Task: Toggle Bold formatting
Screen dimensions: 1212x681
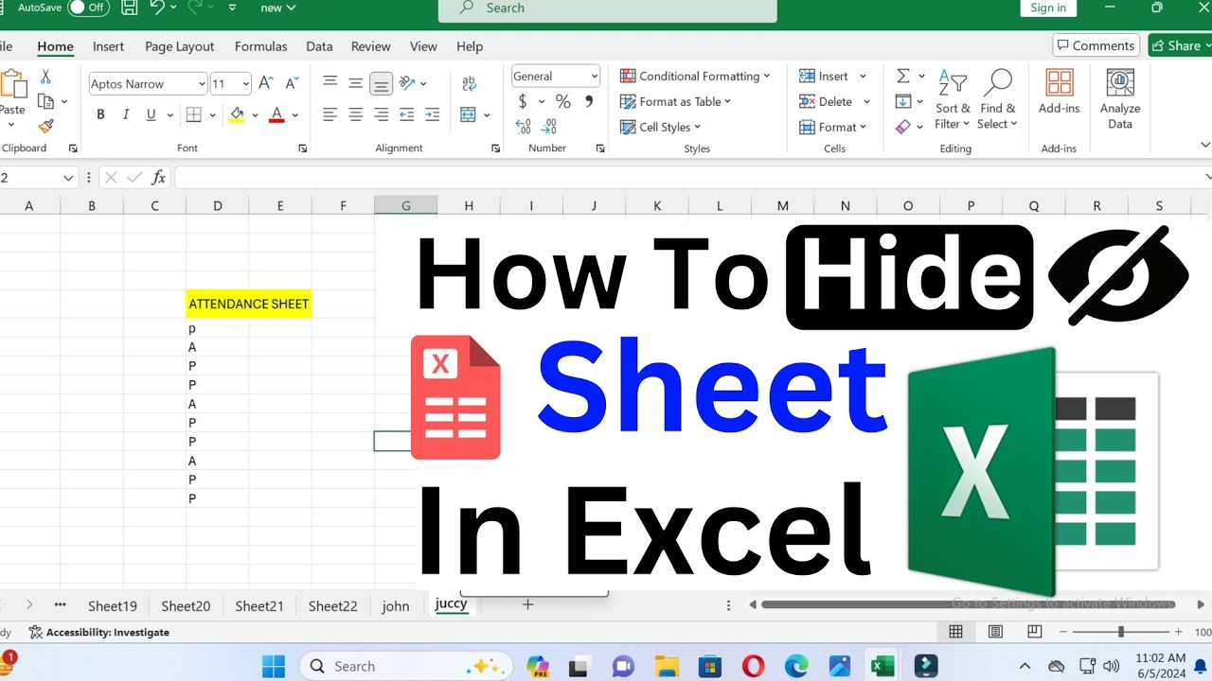Action: (x=100, y=114)
